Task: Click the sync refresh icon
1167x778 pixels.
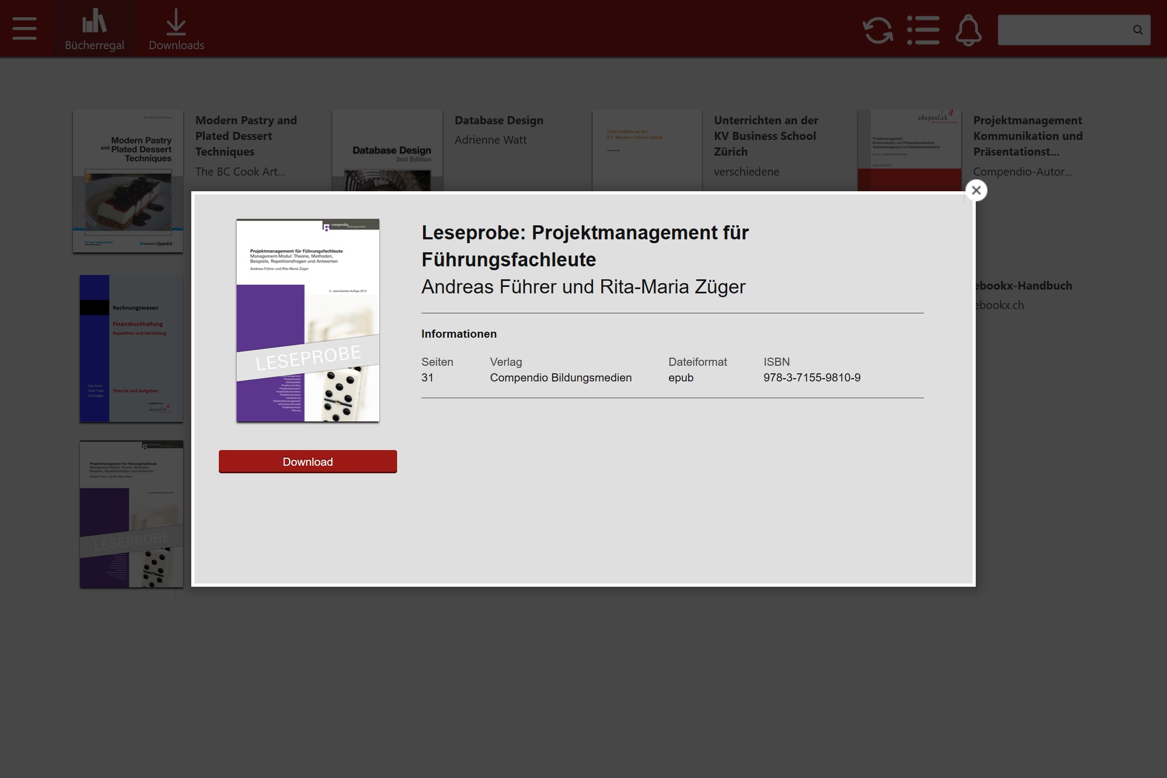Action: pos(877,30)
